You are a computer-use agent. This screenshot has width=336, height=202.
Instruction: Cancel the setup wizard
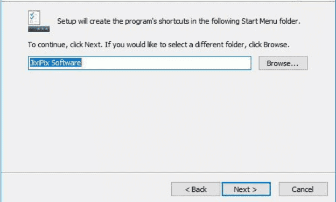[x=303, y=189]
